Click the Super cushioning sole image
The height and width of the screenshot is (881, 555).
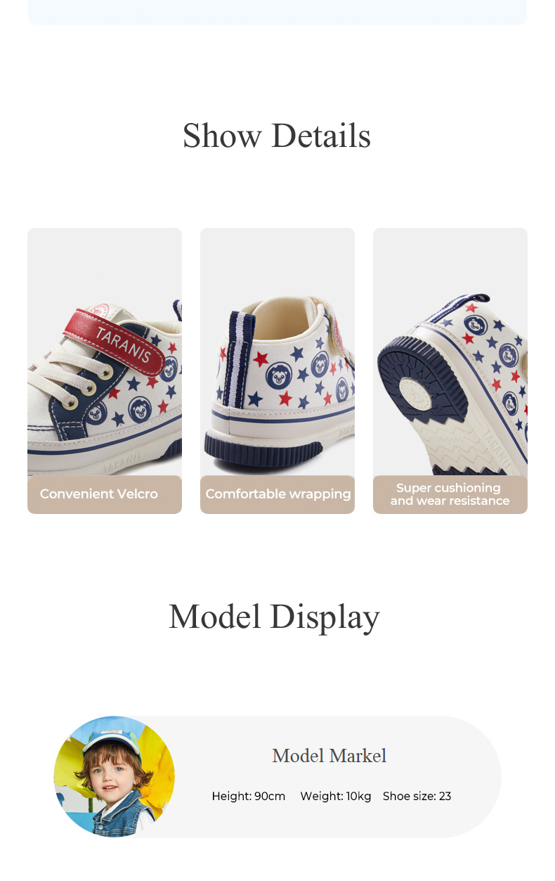pos(450,352)
